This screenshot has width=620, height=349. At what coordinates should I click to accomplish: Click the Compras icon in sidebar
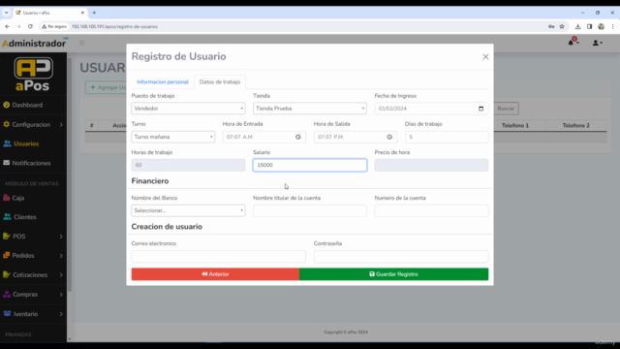coord(7,294)
